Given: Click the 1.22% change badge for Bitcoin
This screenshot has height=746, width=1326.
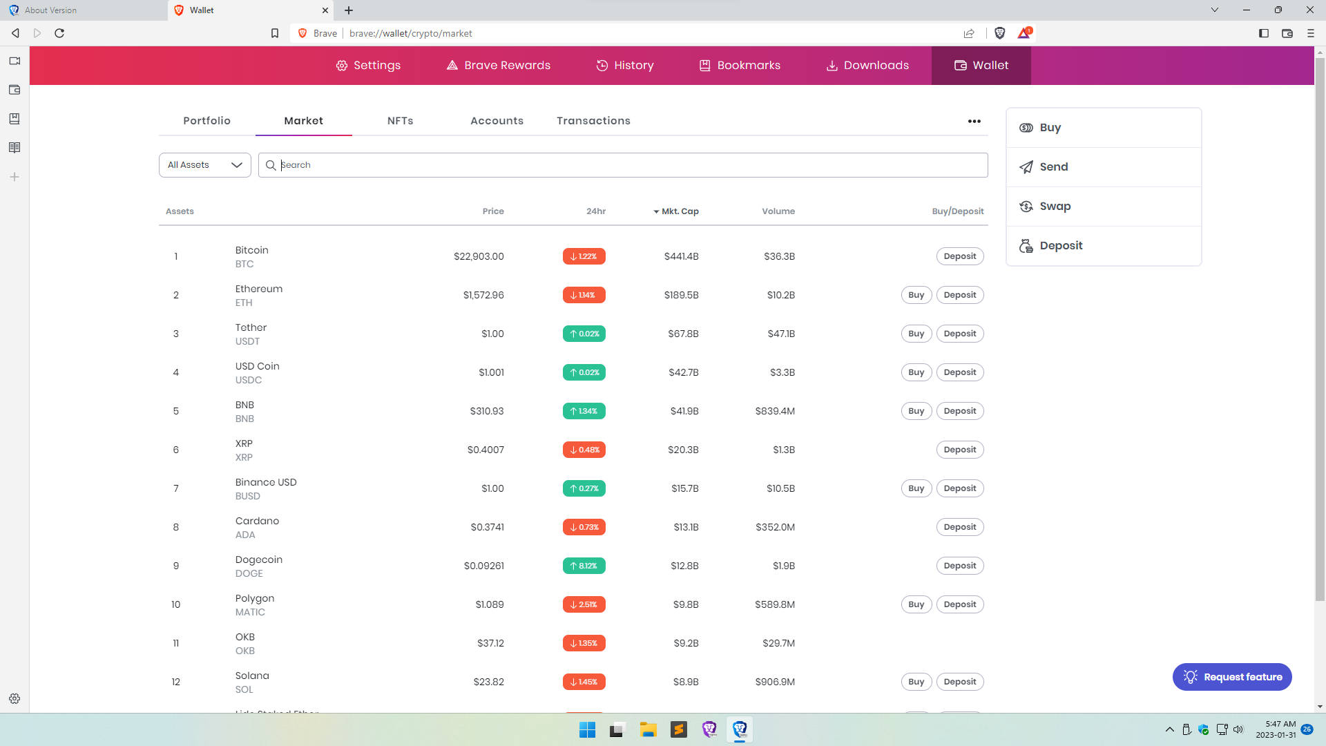Looking at the screenshot, I should (x=584, y=256).
